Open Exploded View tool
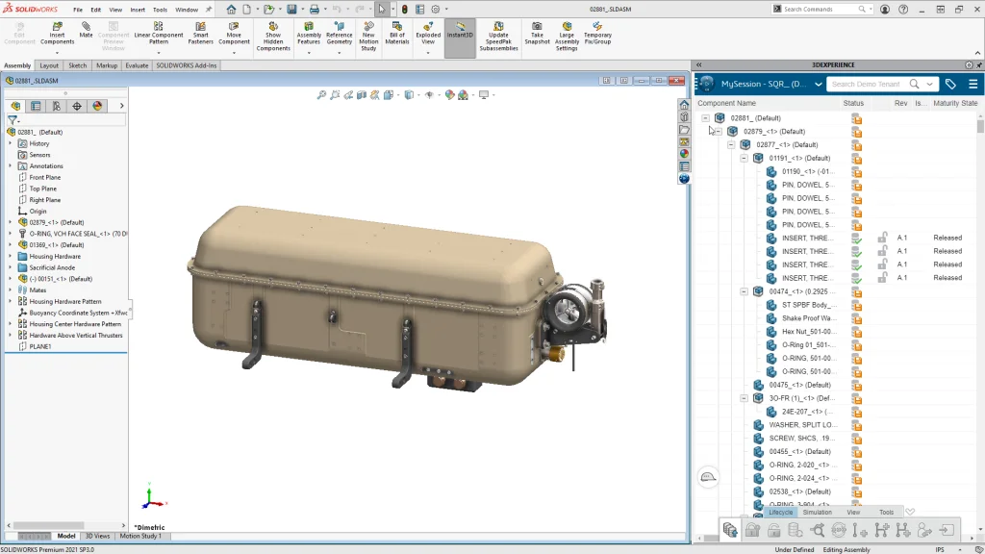Image resolution: width=985 pixels, height=554 pixels. pos(428,33)
